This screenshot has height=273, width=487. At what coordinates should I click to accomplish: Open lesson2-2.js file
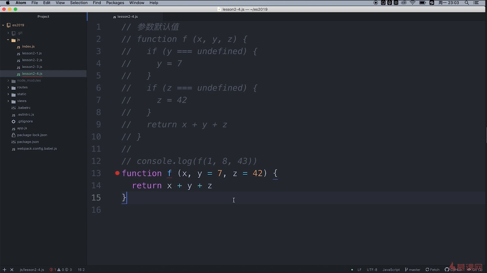(32, 60)
